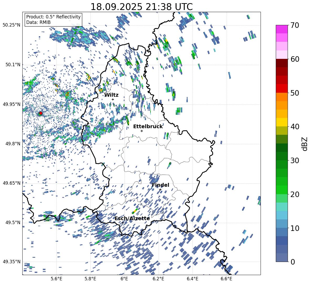Viewport: 311px width, 284px height.
Task: Click the title 18.09.2025 21:38 UTC
Action: [142, 7]
